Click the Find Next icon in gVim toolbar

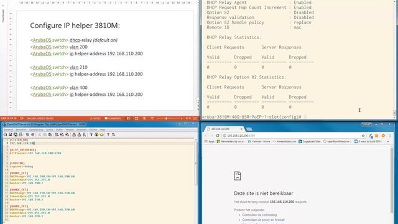coord(62,134)
